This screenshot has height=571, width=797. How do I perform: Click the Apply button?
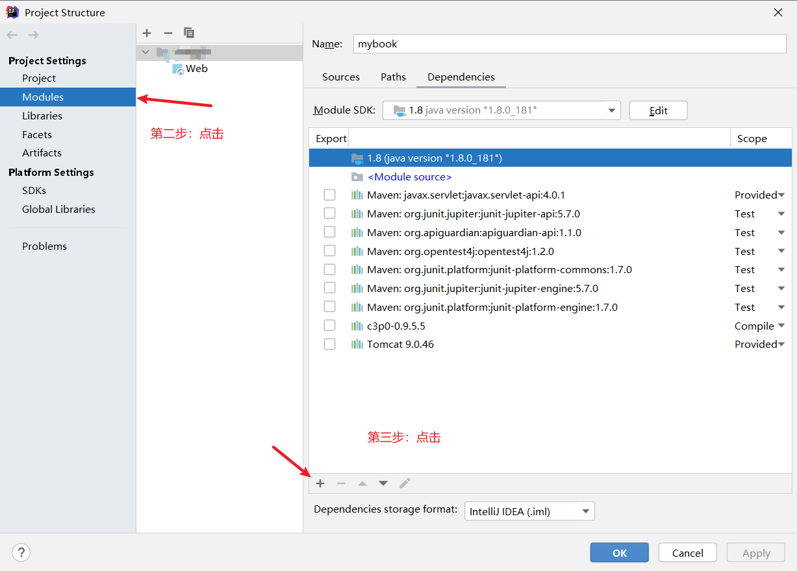756,553
